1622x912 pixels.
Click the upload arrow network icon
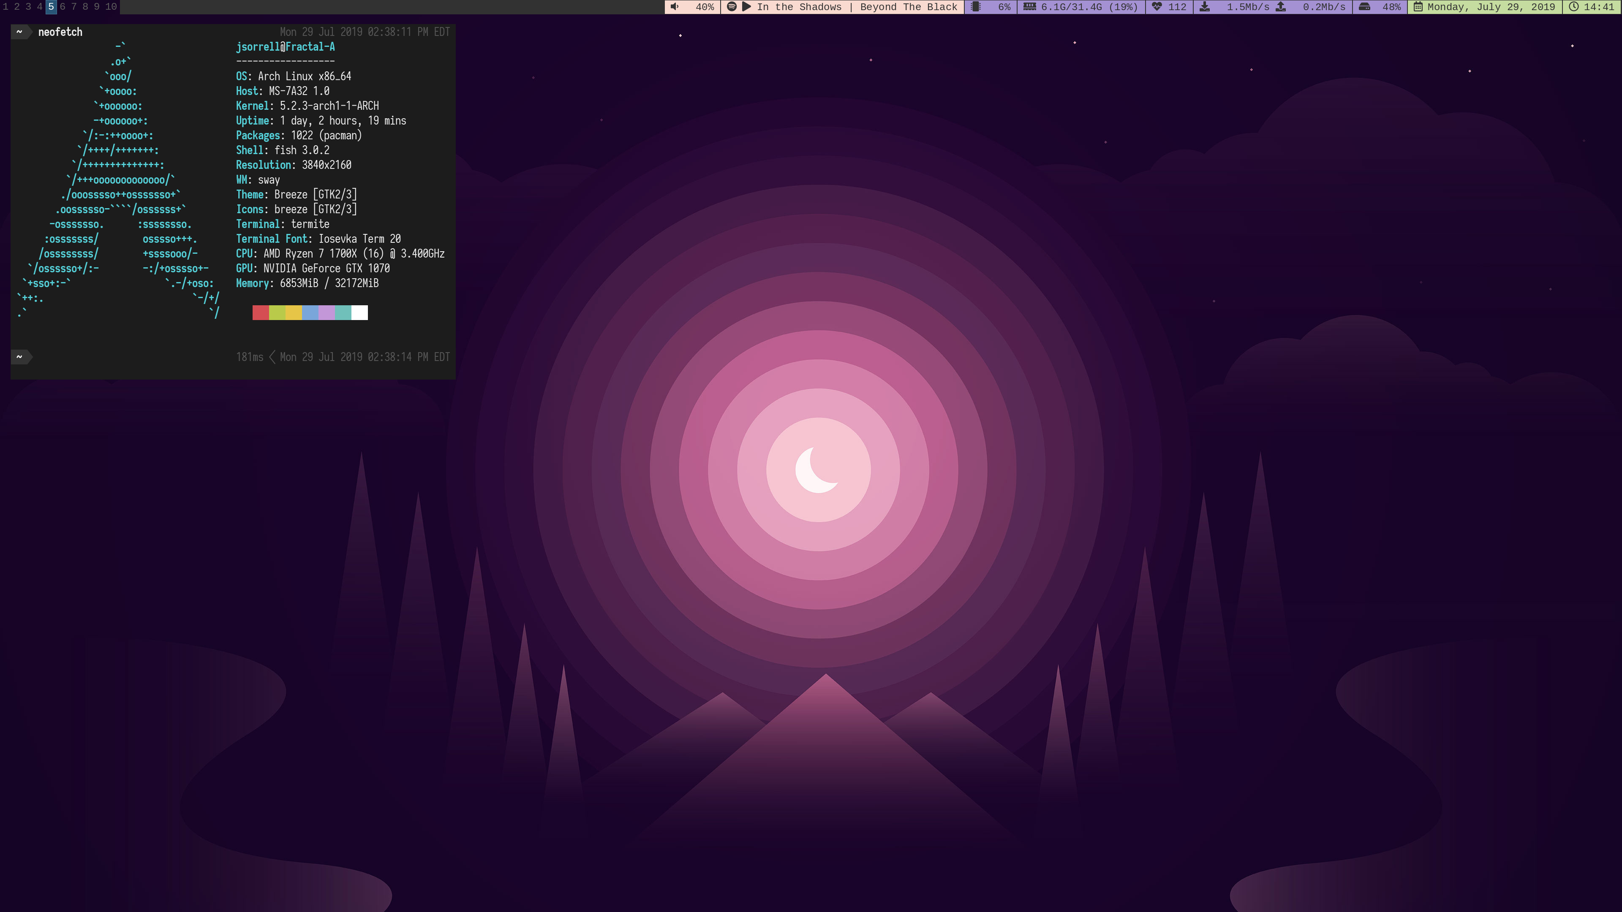point(1281,7)
